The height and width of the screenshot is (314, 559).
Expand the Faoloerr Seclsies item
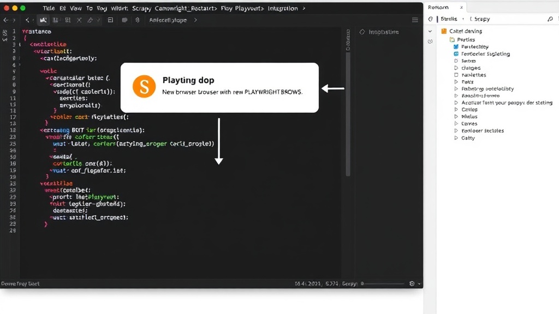pyautogui.click(x=456, y=131)
